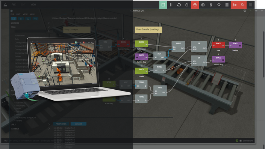
Task: Click the diamond sensor tags icon
Action: (x=219, y=5)
